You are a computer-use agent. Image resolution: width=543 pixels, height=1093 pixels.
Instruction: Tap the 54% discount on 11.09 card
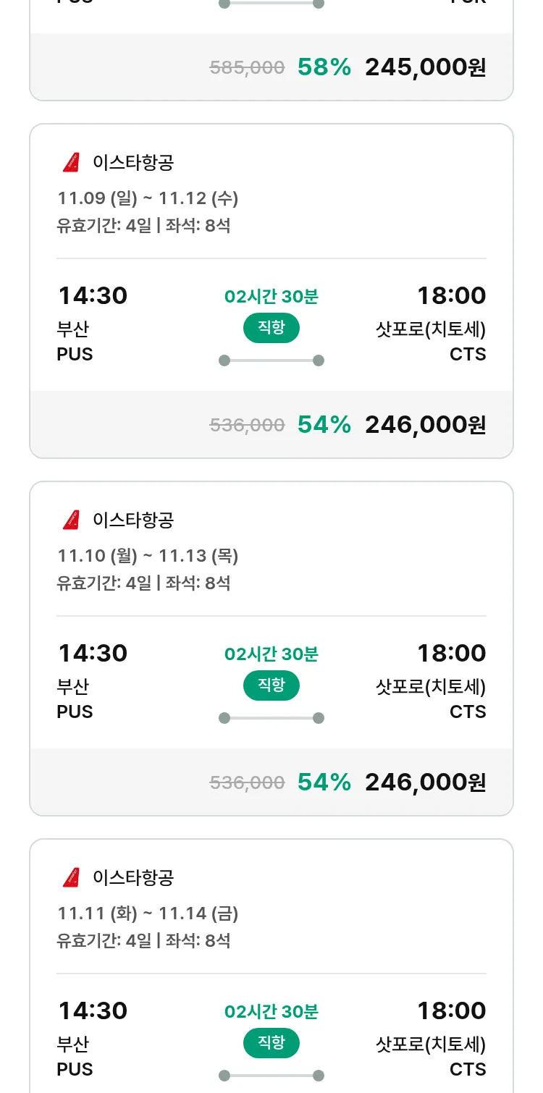pyautogui.click(x=324, y=425)
